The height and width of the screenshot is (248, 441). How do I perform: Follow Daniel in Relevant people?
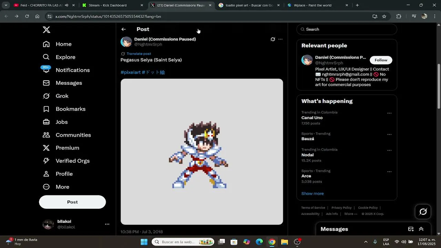point(381,60)
